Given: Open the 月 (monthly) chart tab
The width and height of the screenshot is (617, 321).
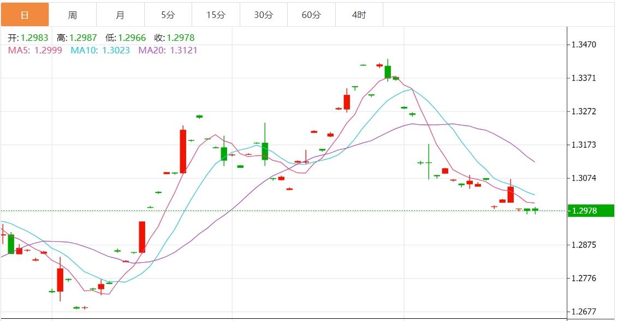Looking at the screenshot, I should click(120, 15).
